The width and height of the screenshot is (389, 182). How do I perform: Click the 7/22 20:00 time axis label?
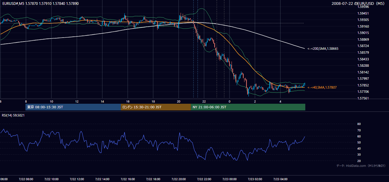[x=179, y=179]
